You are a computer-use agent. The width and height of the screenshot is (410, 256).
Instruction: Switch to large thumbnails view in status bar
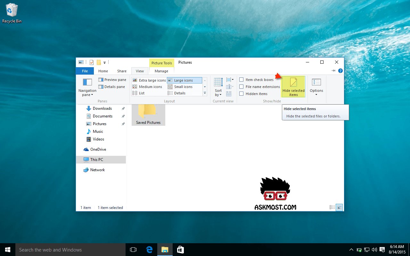(x=340, y=207)
